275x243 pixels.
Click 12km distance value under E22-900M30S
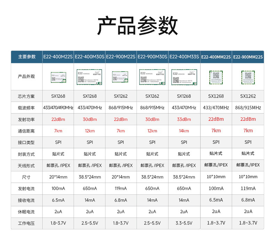152,131
